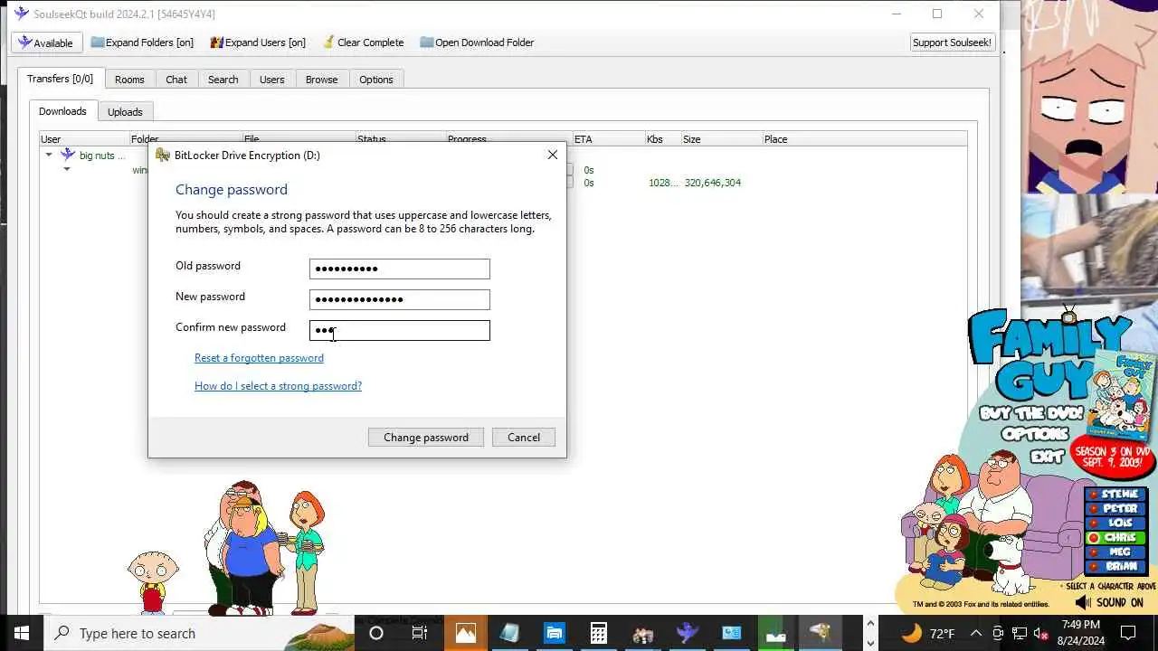Focus the New password field
This screenshot has width=1158, height=651.
pyautogui.click(x=400, y=299)
